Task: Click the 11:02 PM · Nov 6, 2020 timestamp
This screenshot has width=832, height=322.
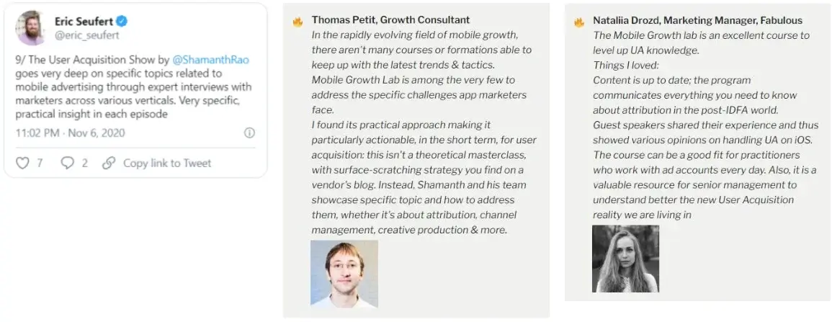Action: coord(70,133)
